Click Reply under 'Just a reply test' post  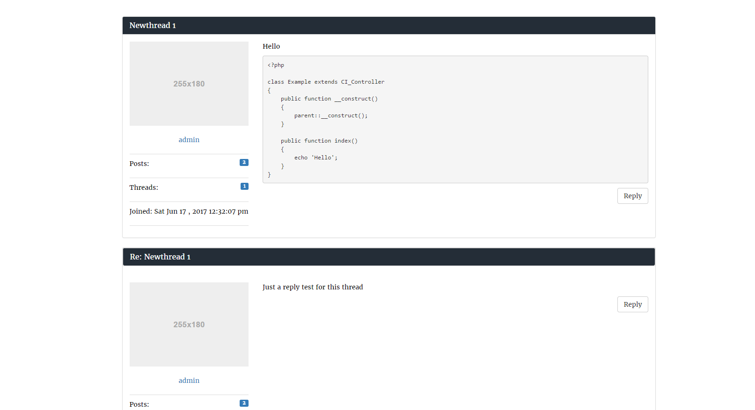[x=632, y=304]
